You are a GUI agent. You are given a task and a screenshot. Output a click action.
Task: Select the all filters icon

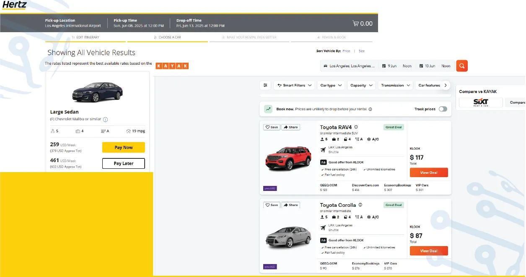[265, 85]
